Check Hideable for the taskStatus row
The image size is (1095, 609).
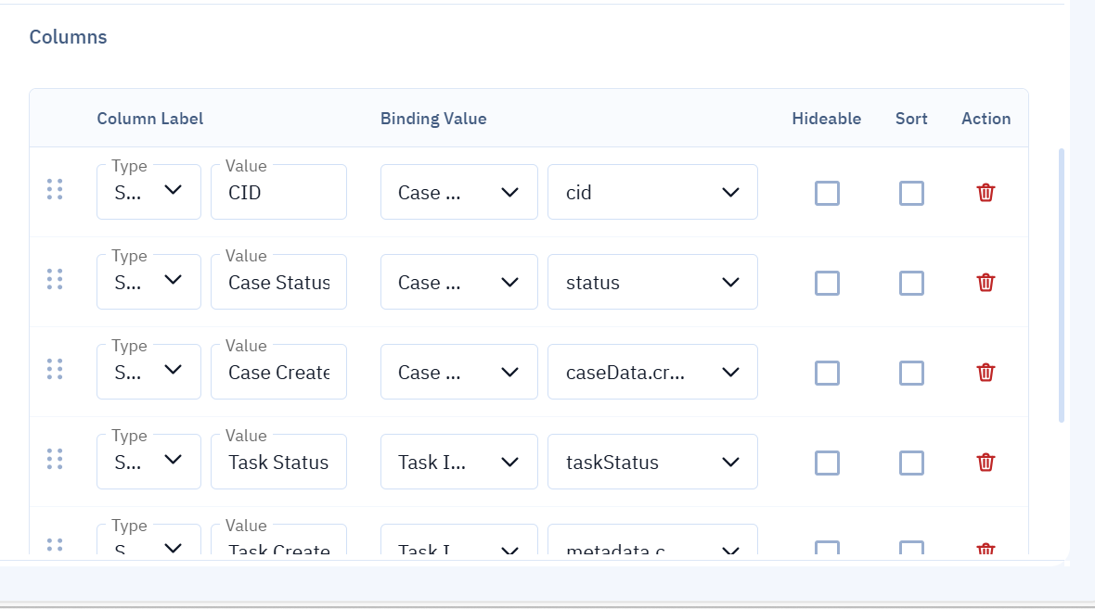click(x=827, y=463)
